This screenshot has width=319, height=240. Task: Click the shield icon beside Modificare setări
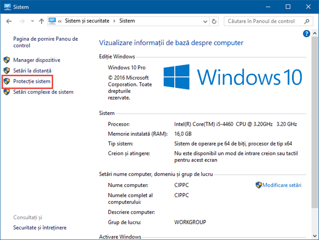[258, 185]
